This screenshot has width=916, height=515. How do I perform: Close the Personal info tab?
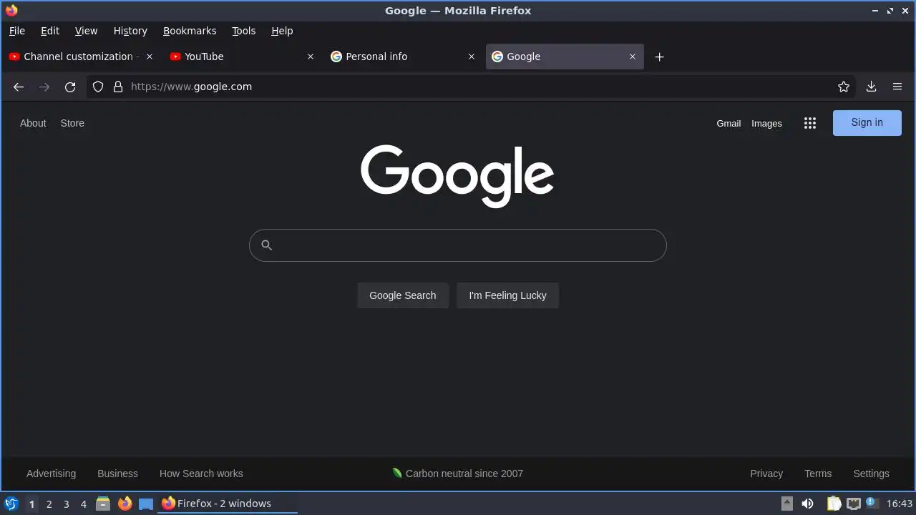[x=472, y=57]
